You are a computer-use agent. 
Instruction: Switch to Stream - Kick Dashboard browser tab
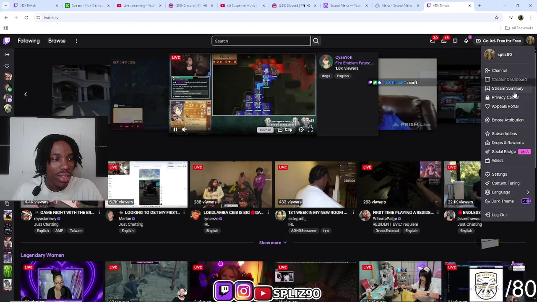coord(87,5)
